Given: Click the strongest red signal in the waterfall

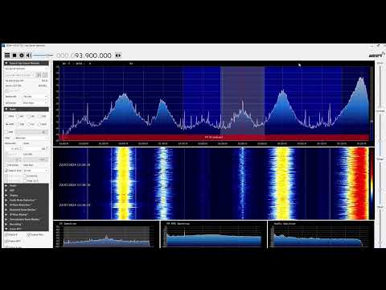Looking at the screenshot, I should [x=359, y=184].
